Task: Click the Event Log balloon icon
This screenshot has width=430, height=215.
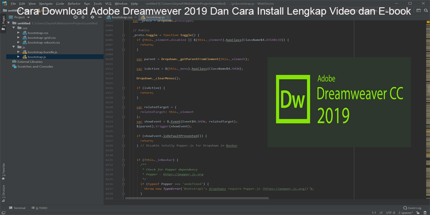Action: 405,208
